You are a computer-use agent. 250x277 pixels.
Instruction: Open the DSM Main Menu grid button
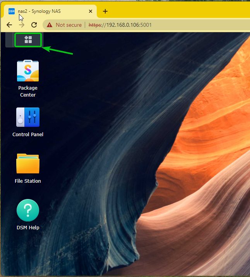point(28,40)
